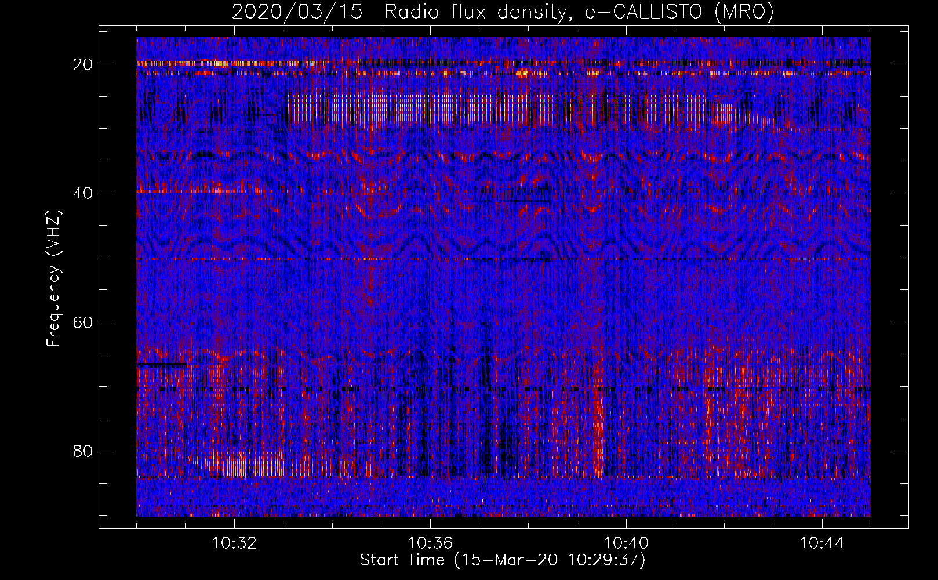938x580 pixels.
Task: Click the '10:32' time tick label
Action: pyautogui.click(x=234, y=543)
